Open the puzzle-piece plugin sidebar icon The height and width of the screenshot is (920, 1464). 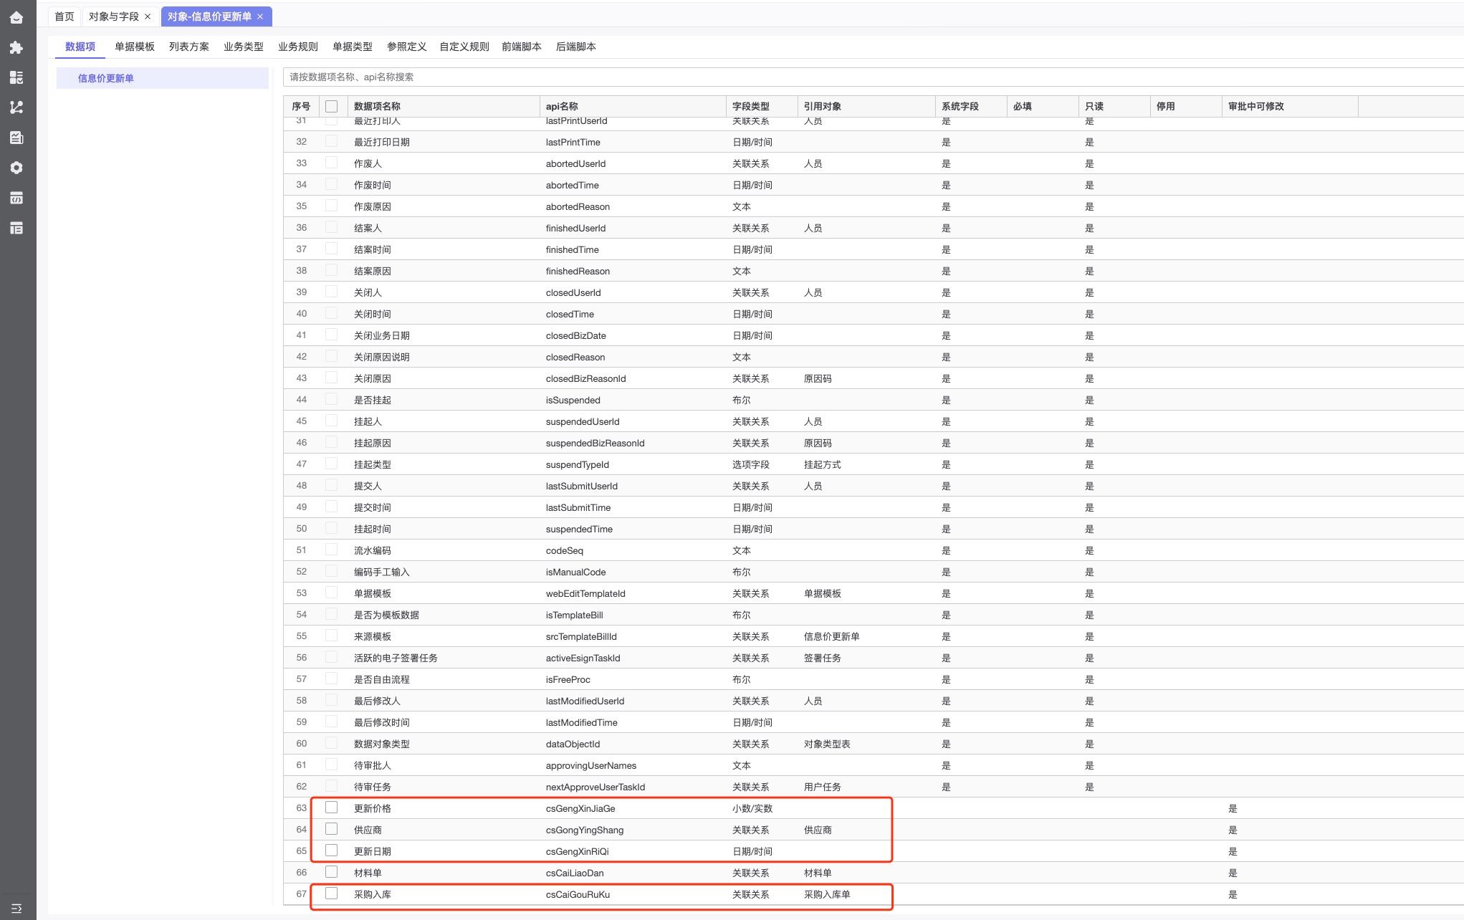pos(16,47)
